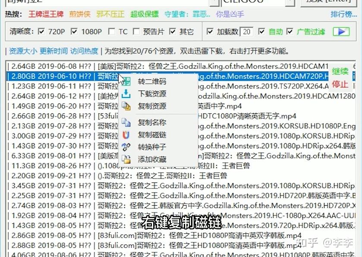Enable the TC clarity checkbox
This screenshot has width=362, height=257.
coord(112,32)
